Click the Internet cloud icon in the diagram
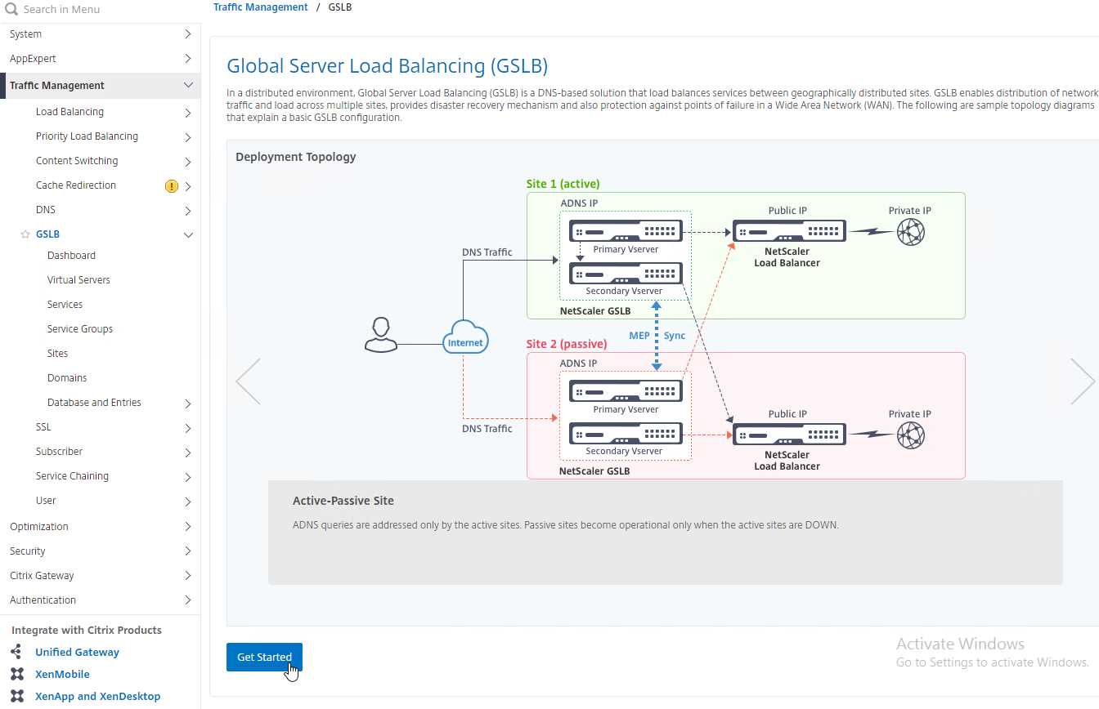 tap(465, 338)
